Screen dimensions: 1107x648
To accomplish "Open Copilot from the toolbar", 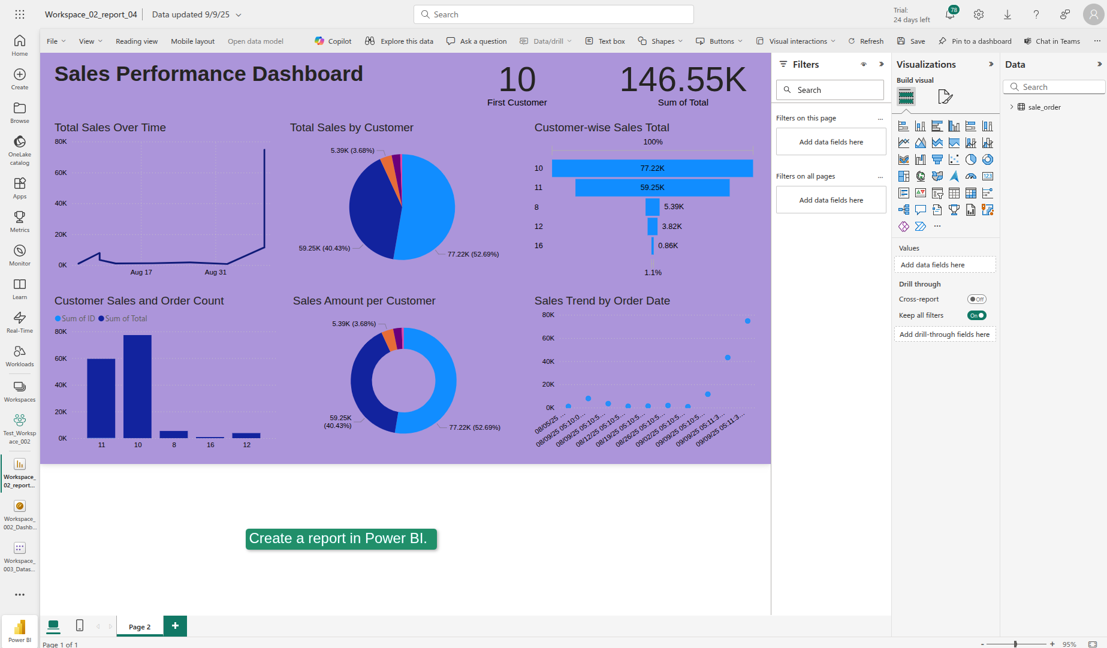I will click(x=333, y=41).
